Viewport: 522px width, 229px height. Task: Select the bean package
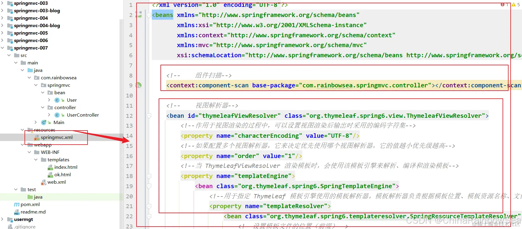pos(60,92)
